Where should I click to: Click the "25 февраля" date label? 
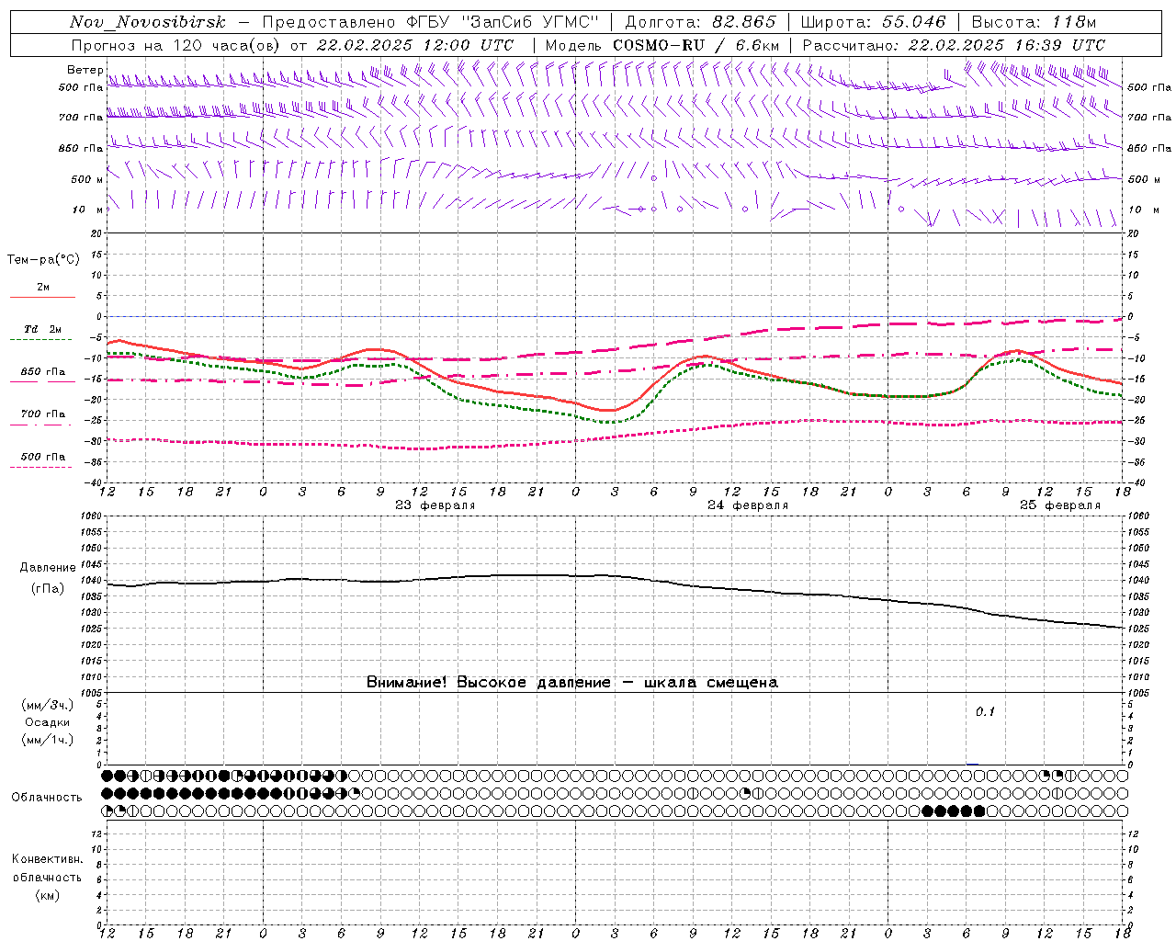[1060, 505]
